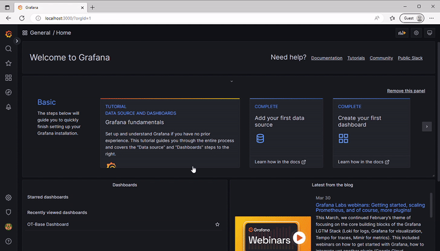The height and width of the screenshot is (251, 440).
Task: Open the Guest profile button
Action: (411, 18)
